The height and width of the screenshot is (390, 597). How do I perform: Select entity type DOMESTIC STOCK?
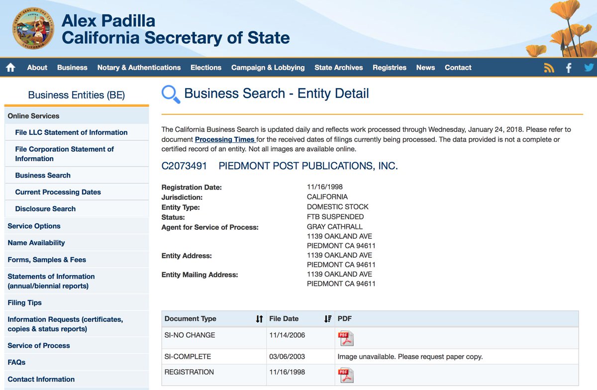pyautogui.click(x=338, y=207)
